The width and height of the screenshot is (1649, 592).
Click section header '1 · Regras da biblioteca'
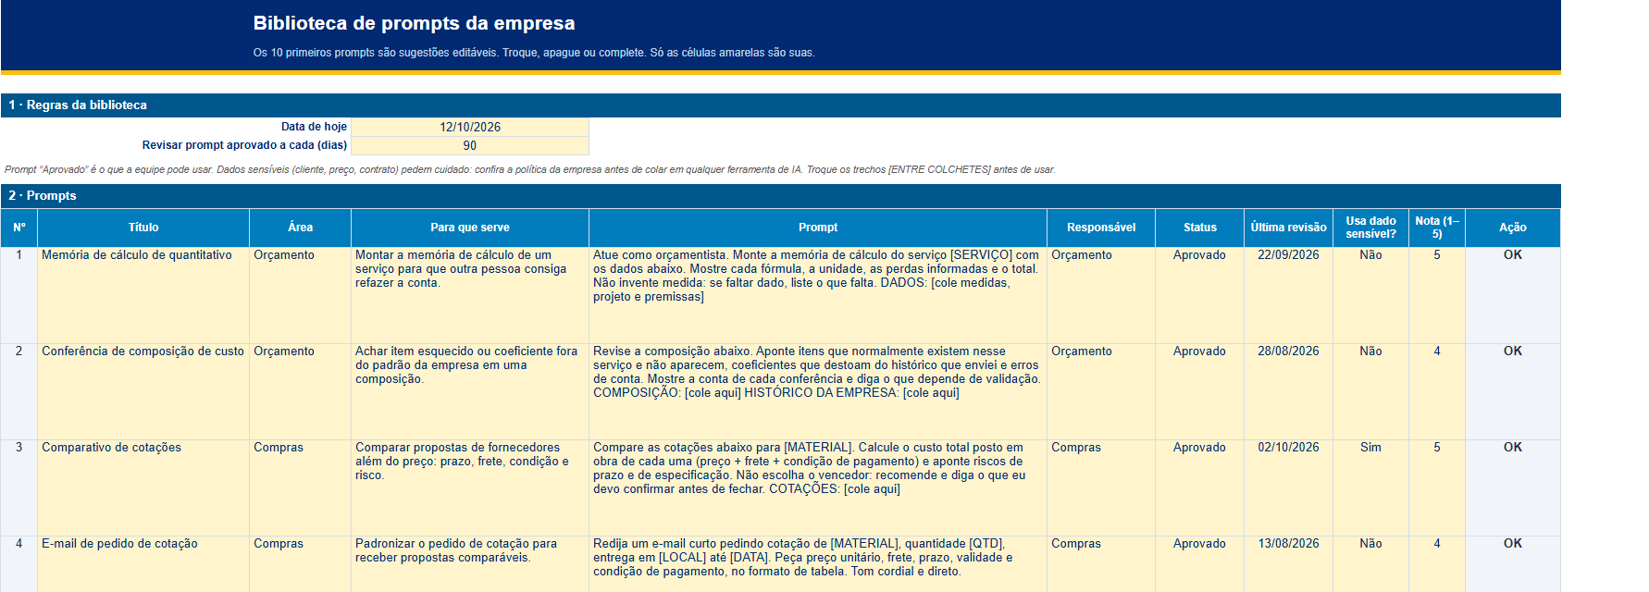point(780,105)
